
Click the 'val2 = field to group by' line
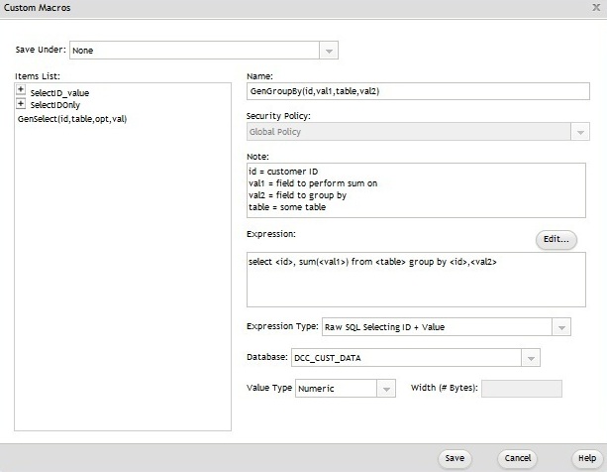(297, 195)
